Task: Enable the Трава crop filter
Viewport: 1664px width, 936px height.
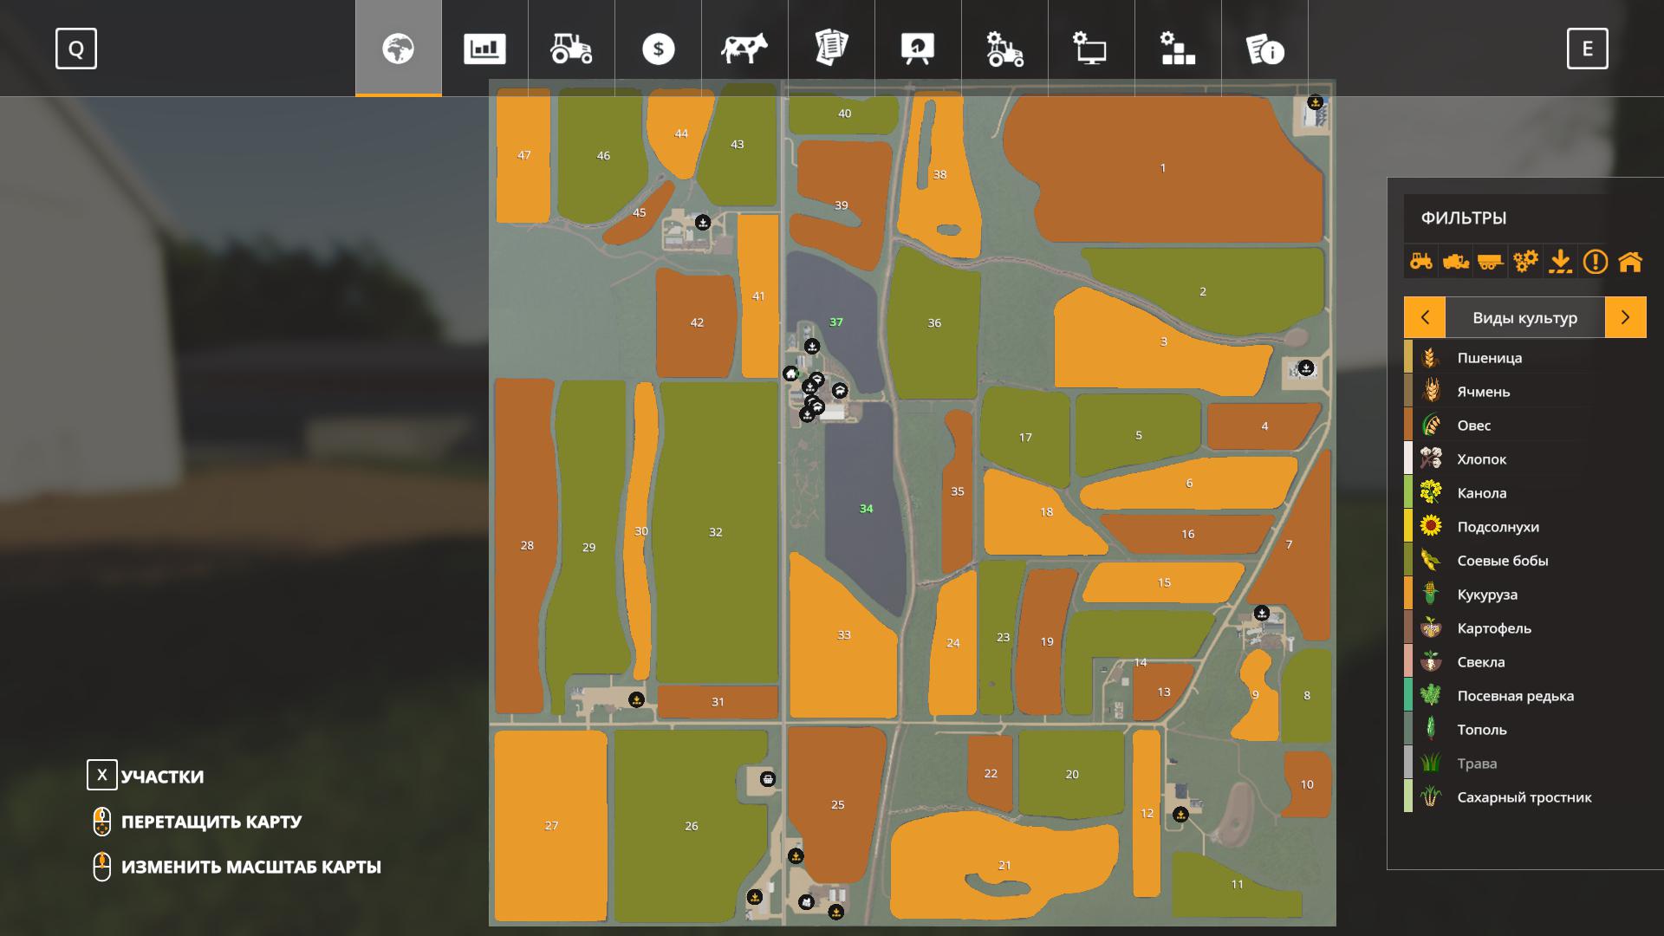Action: coord(1478,764)
